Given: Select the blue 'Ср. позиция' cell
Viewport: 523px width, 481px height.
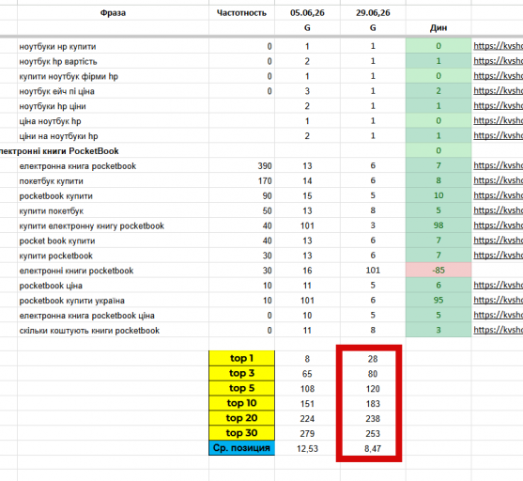Looking at the screenshot, I should pyautogui.click(x=242, y=448).
